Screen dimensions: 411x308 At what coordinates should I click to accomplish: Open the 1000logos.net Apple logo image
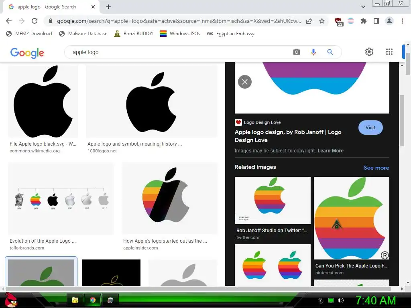pyautogui.click(x=151, y=101)
